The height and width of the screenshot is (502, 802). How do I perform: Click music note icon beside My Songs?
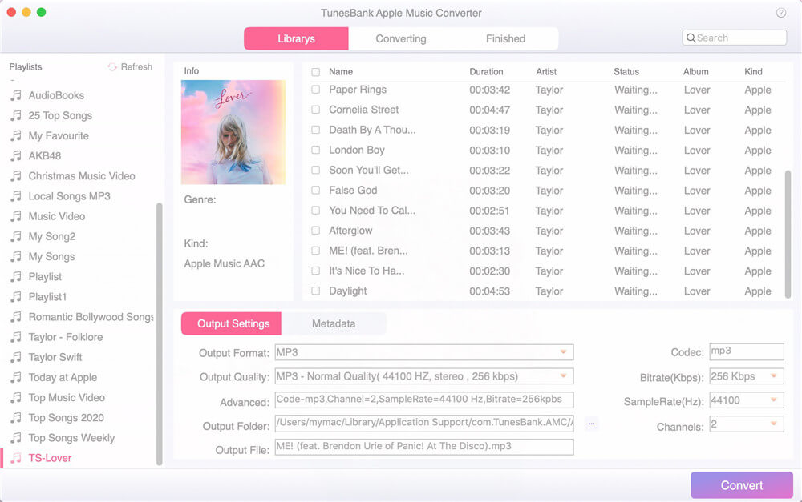click(x=16, y=256)
